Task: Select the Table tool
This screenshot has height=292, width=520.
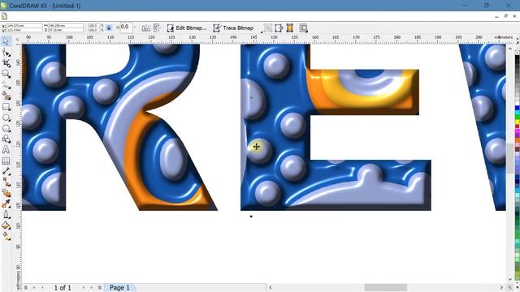Action: [6, 161]
